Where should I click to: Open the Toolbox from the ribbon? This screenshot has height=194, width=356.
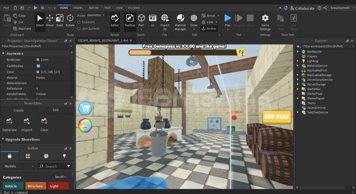click(130, 21)
